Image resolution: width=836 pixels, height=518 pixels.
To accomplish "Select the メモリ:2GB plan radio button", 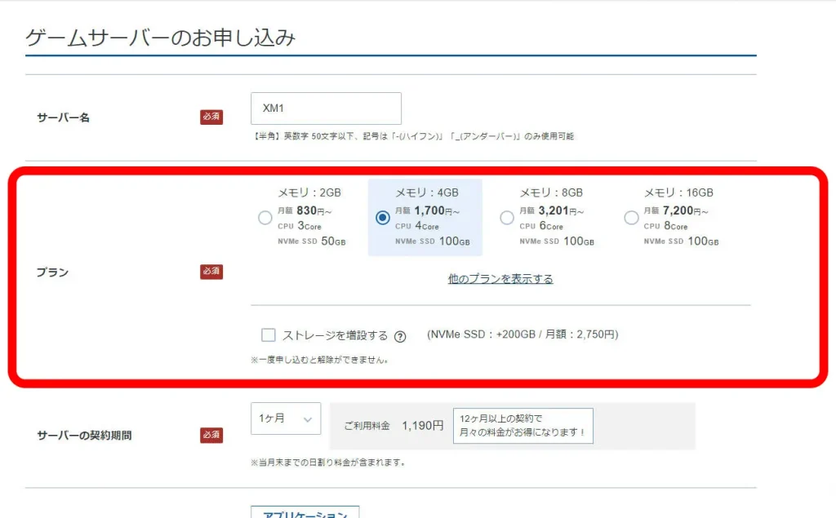I will pyautogui.click(x=265, y=217).
